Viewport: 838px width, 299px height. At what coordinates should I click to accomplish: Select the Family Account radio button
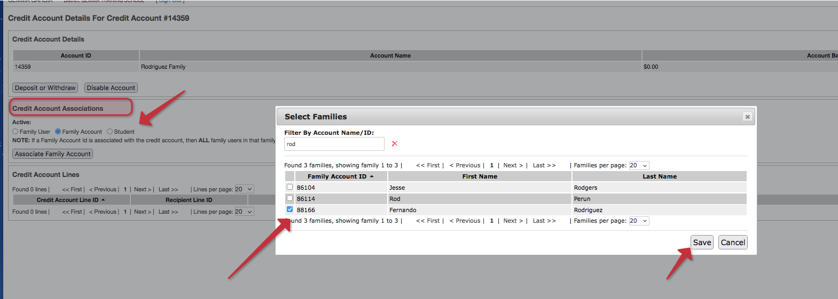coord(58,132)
